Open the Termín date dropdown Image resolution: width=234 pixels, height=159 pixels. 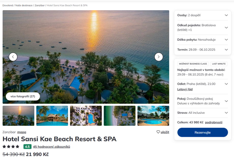(226, 50)
